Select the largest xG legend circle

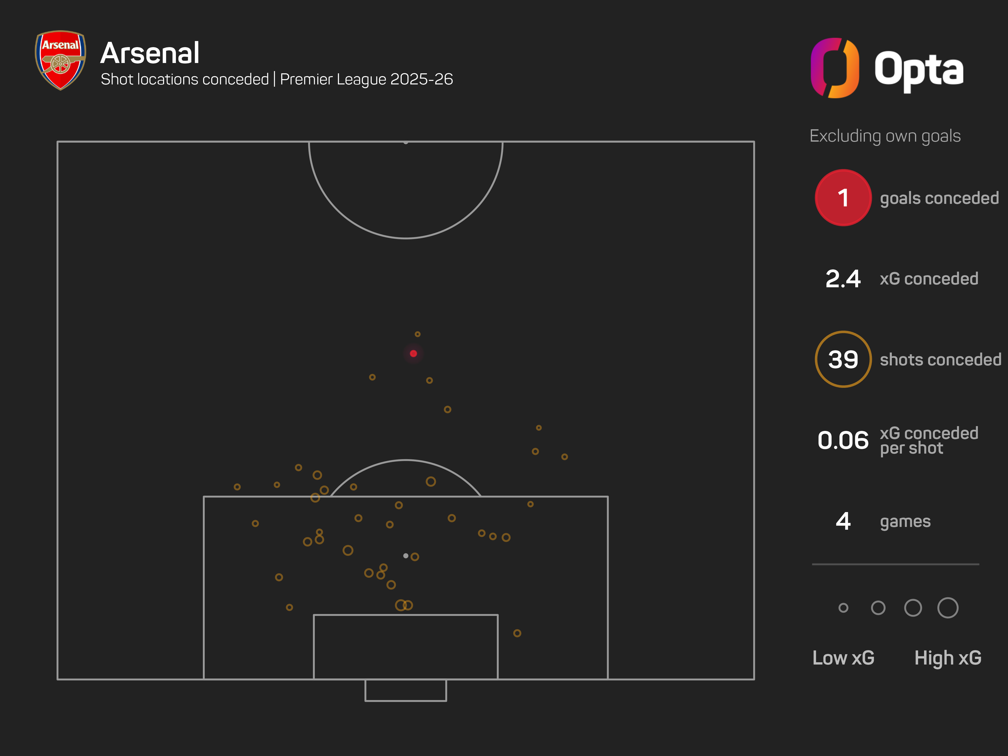click(948, 608)
